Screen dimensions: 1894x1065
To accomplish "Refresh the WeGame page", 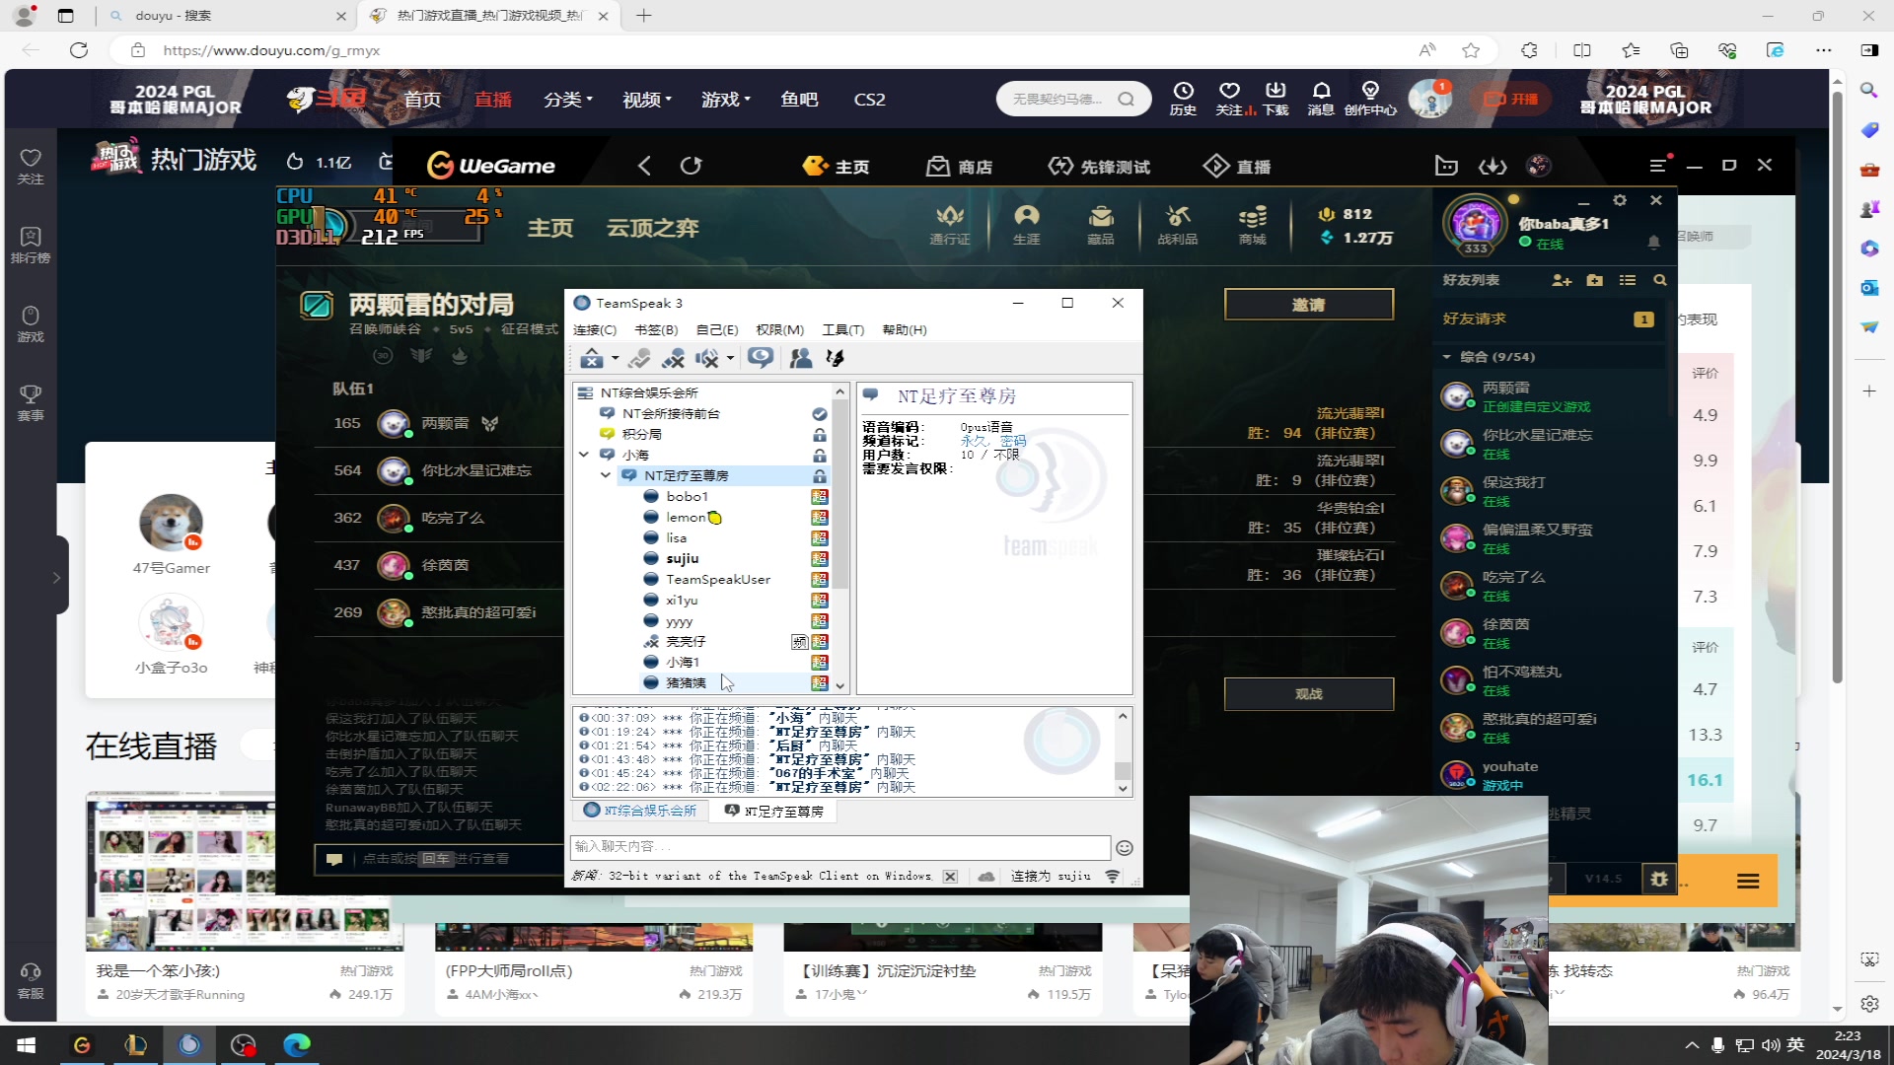I will tap(691, 166).
